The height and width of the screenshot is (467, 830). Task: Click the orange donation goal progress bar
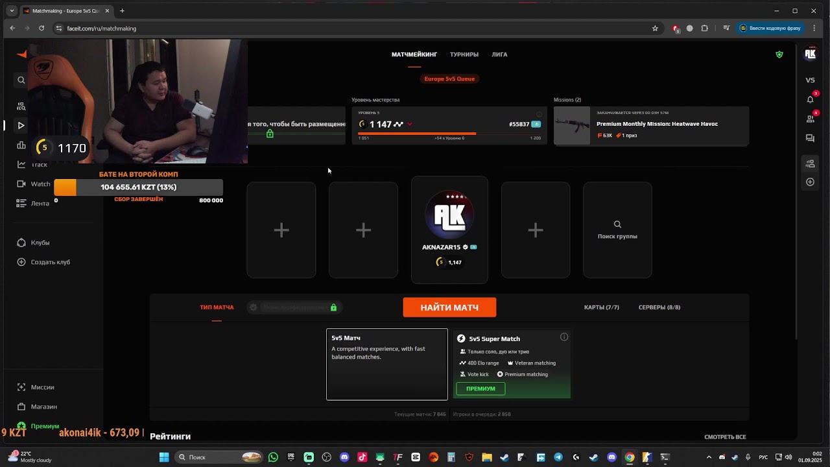point(138,187)
